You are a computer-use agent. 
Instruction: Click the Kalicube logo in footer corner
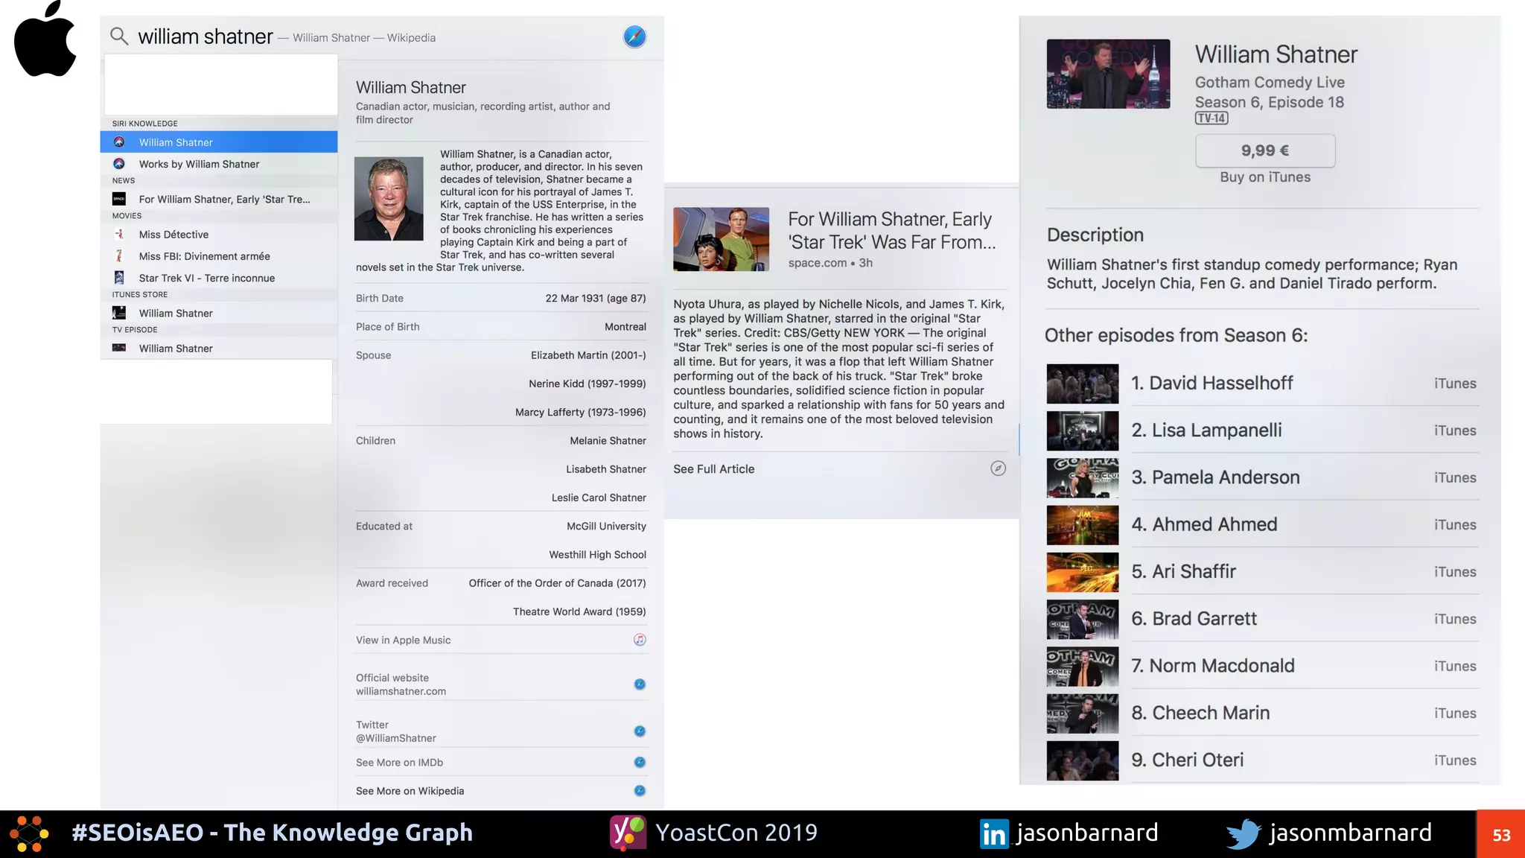click(28, 834)
